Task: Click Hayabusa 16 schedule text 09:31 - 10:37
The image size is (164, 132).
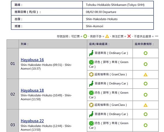Action: point(46,67)
